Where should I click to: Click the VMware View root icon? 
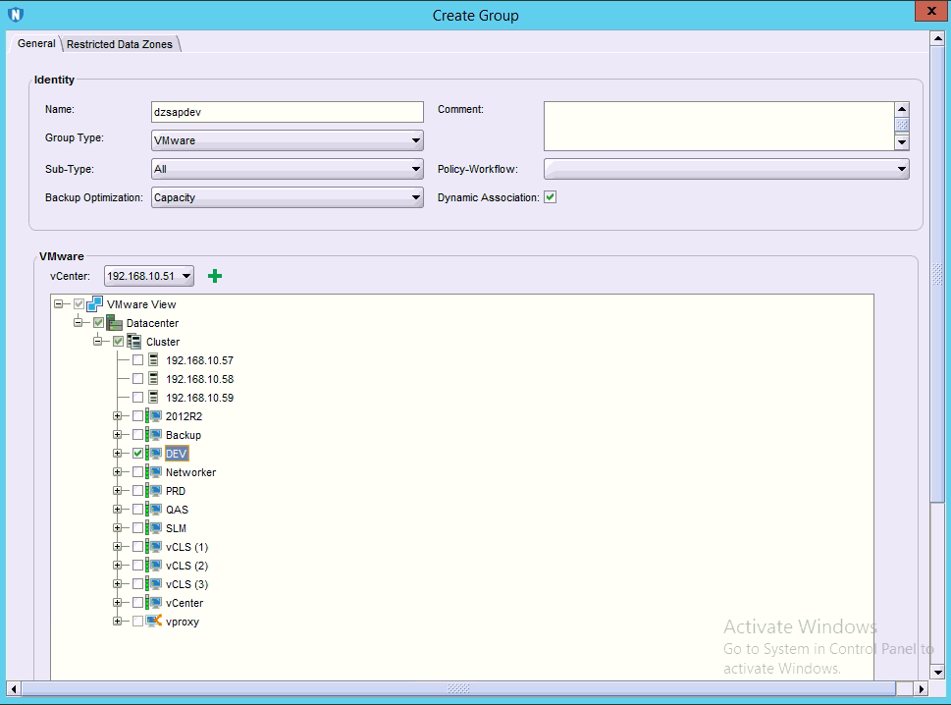pyautogui.click(x=95, y=304)
